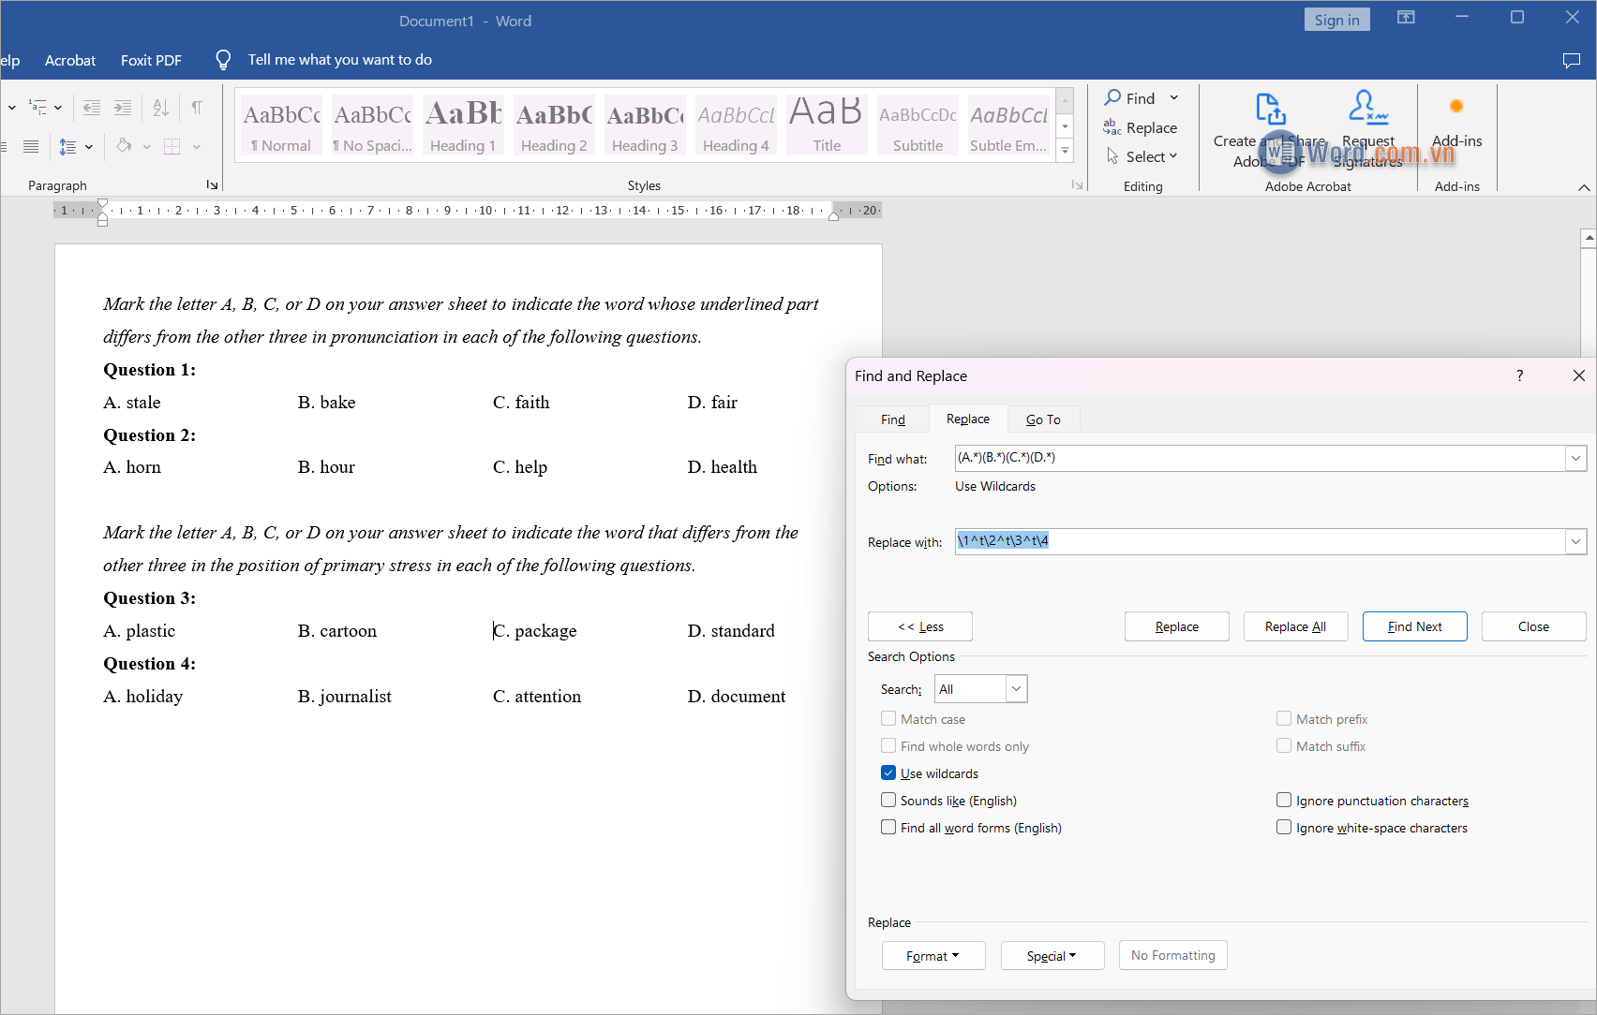The width and height of the screenshot is (1597, 1015).
Task: Click the Sign in button
Action: pos(1336,20)
